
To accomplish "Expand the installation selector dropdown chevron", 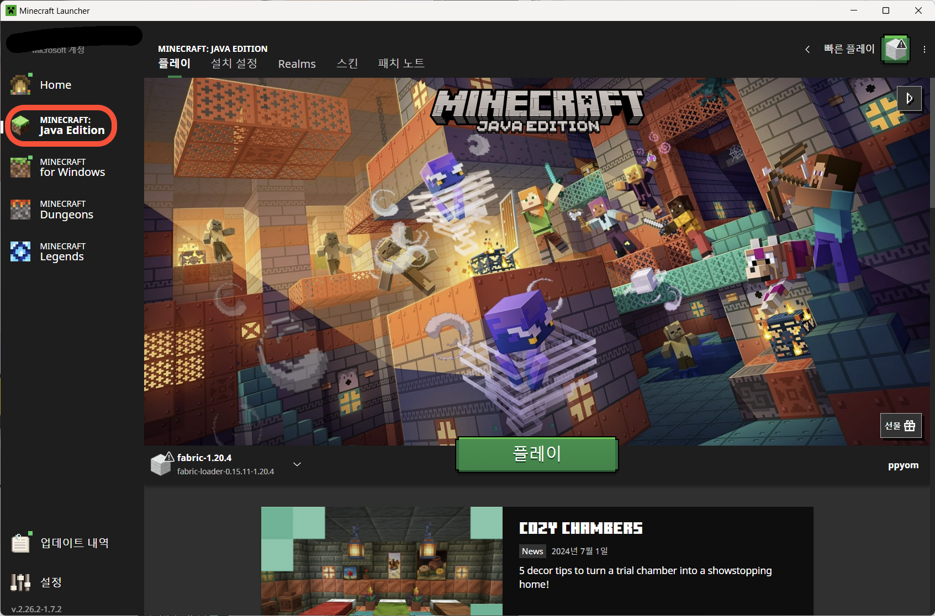I will (x=297, y=464).
